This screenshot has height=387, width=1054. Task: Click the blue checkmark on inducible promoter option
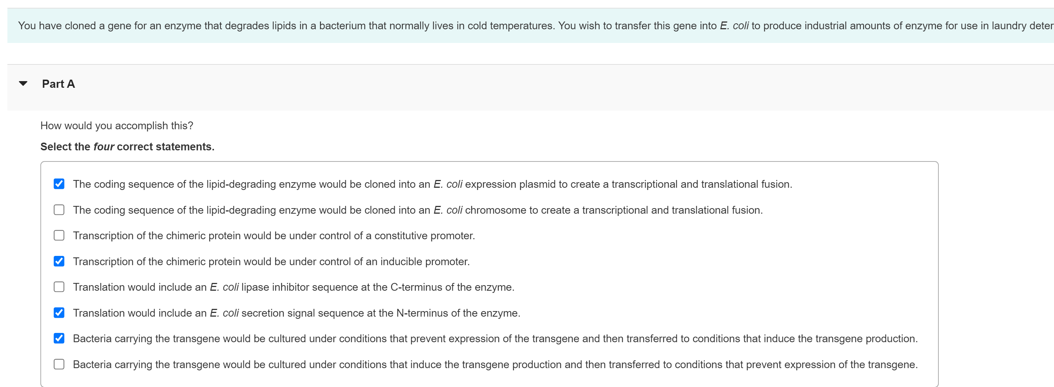pos(59,261)
